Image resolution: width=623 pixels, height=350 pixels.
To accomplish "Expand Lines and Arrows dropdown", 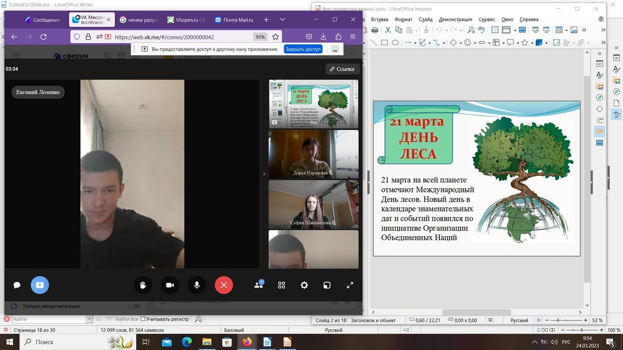I will pos(415,43).
